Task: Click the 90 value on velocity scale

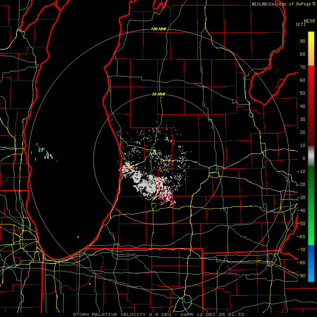Action: pos(303,41)
